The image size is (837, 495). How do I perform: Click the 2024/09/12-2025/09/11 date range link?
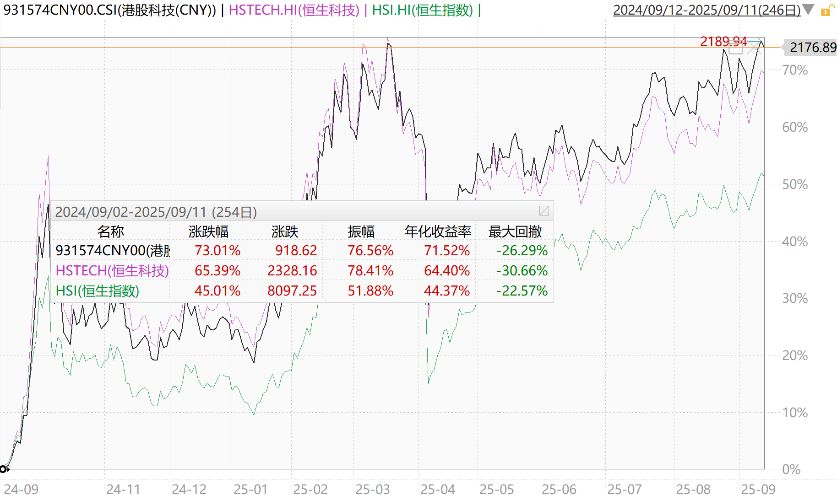707,10
